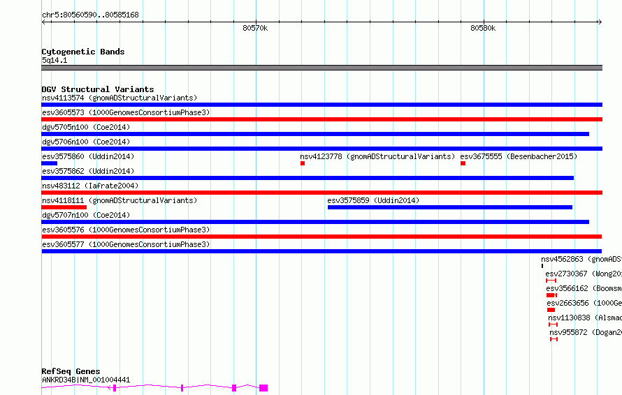Select the esv3605577 1000Genomes variant label

(x=126, y=244)
